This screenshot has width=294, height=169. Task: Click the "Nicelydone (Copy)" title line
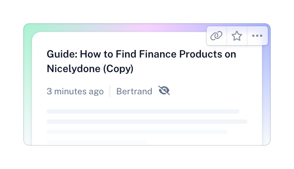(x=90, y=68)
